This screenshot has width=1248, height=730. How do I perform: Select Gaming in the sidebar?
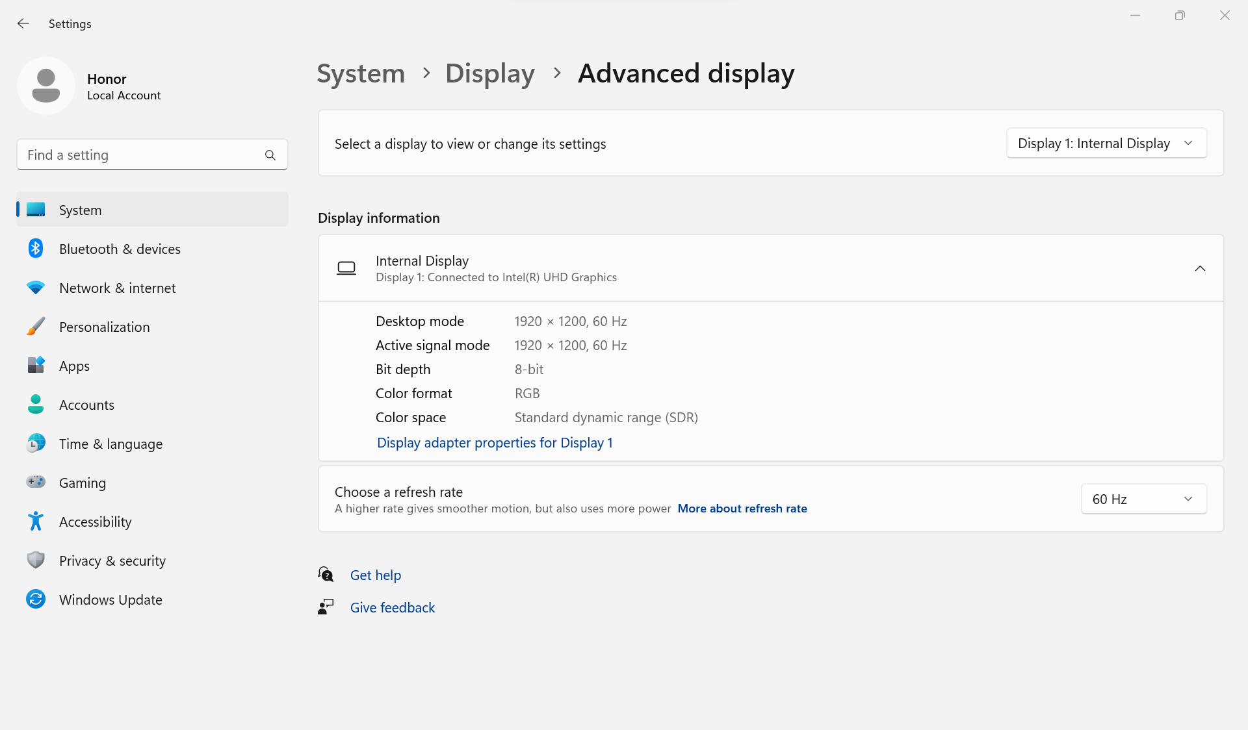(152, 483)
